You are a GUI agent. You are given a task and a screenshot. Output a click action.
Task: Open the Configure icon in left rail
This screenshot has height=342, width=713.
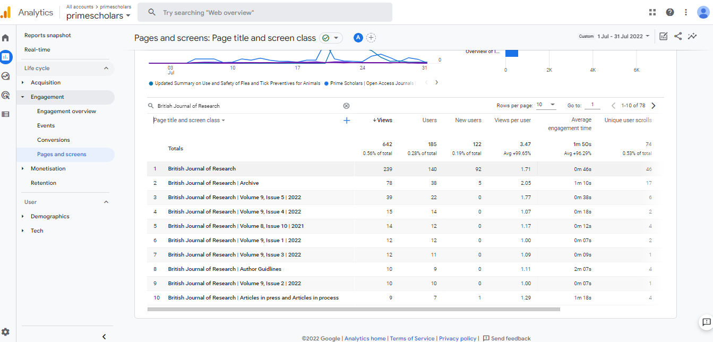pos(5,114)
